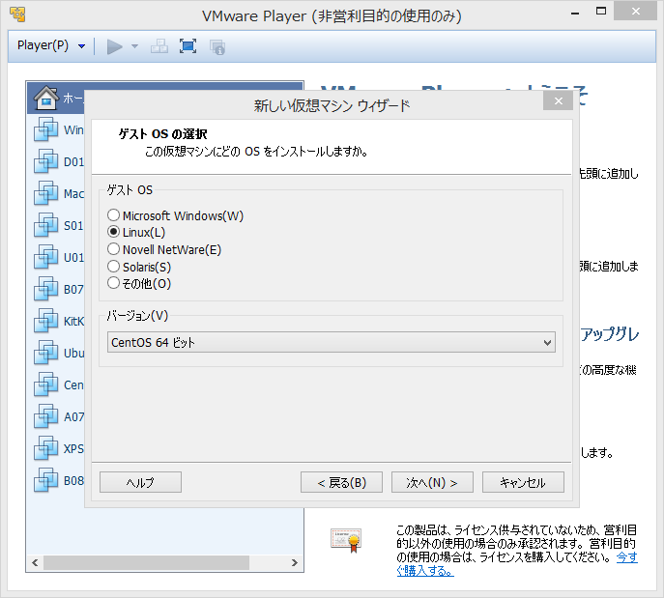Click left scroll arrow of library scrollbar
Image resolution: width=664 pixels, height=598 pixels.
coord(35,562)
